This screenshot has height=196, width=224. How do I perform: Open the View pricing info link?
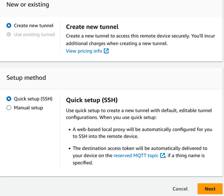tap(84, 51)
